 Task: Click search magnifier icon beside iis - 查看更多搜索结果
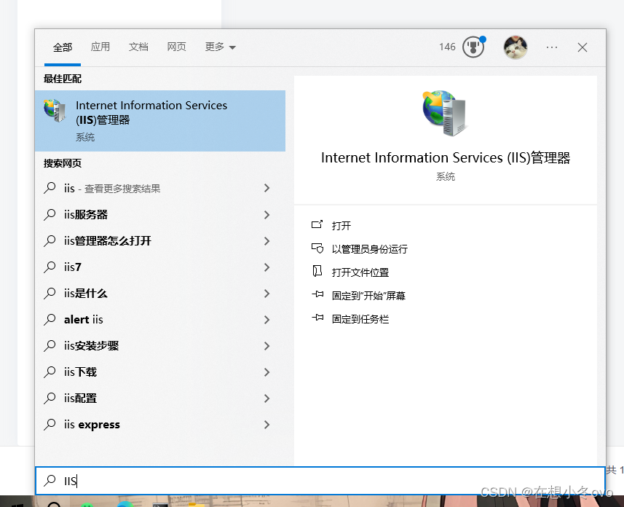[50, 188]
